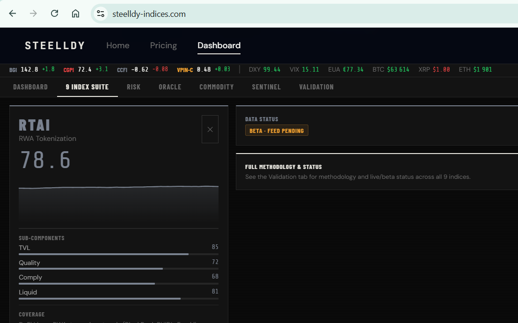This screenshot has height=323, width=518.
Task: Click the BTC $63 614 ticker entry
Action: click(391, 69)
